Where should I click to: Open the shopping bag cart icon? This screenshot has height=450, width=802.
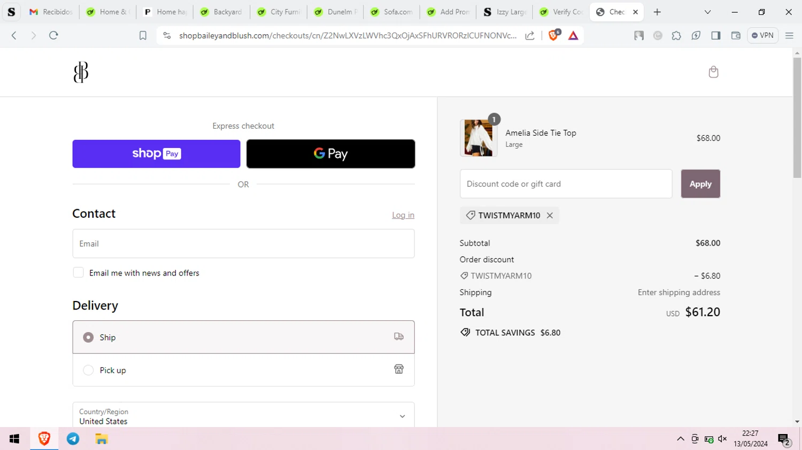click(x=713, y=72)
